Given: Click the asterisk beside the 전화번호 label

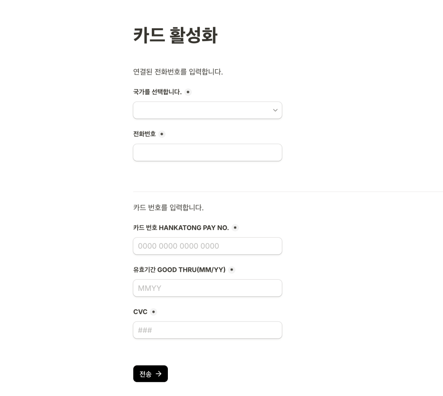Looking at the screenshot, I should (161, 134).
